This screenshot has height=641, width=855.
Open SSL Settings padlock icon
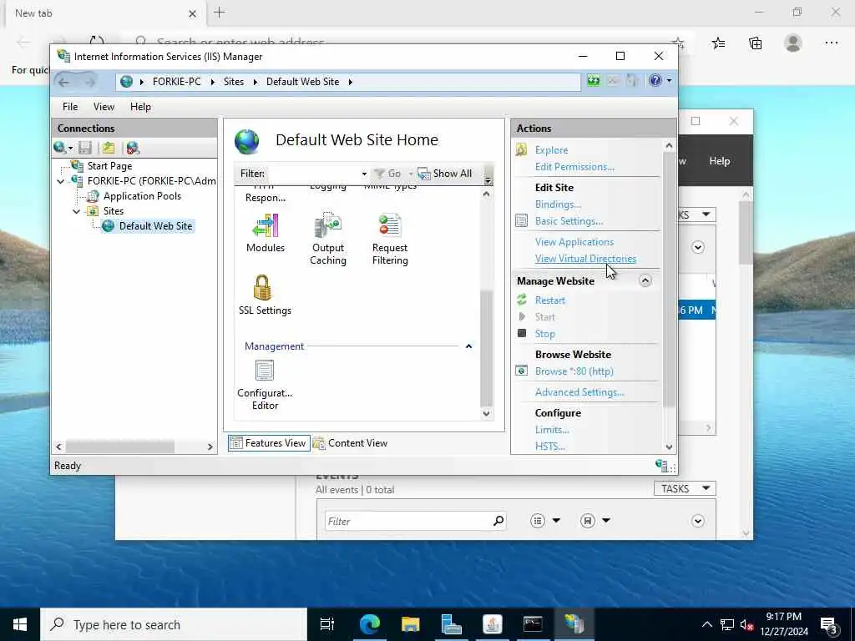262,287
